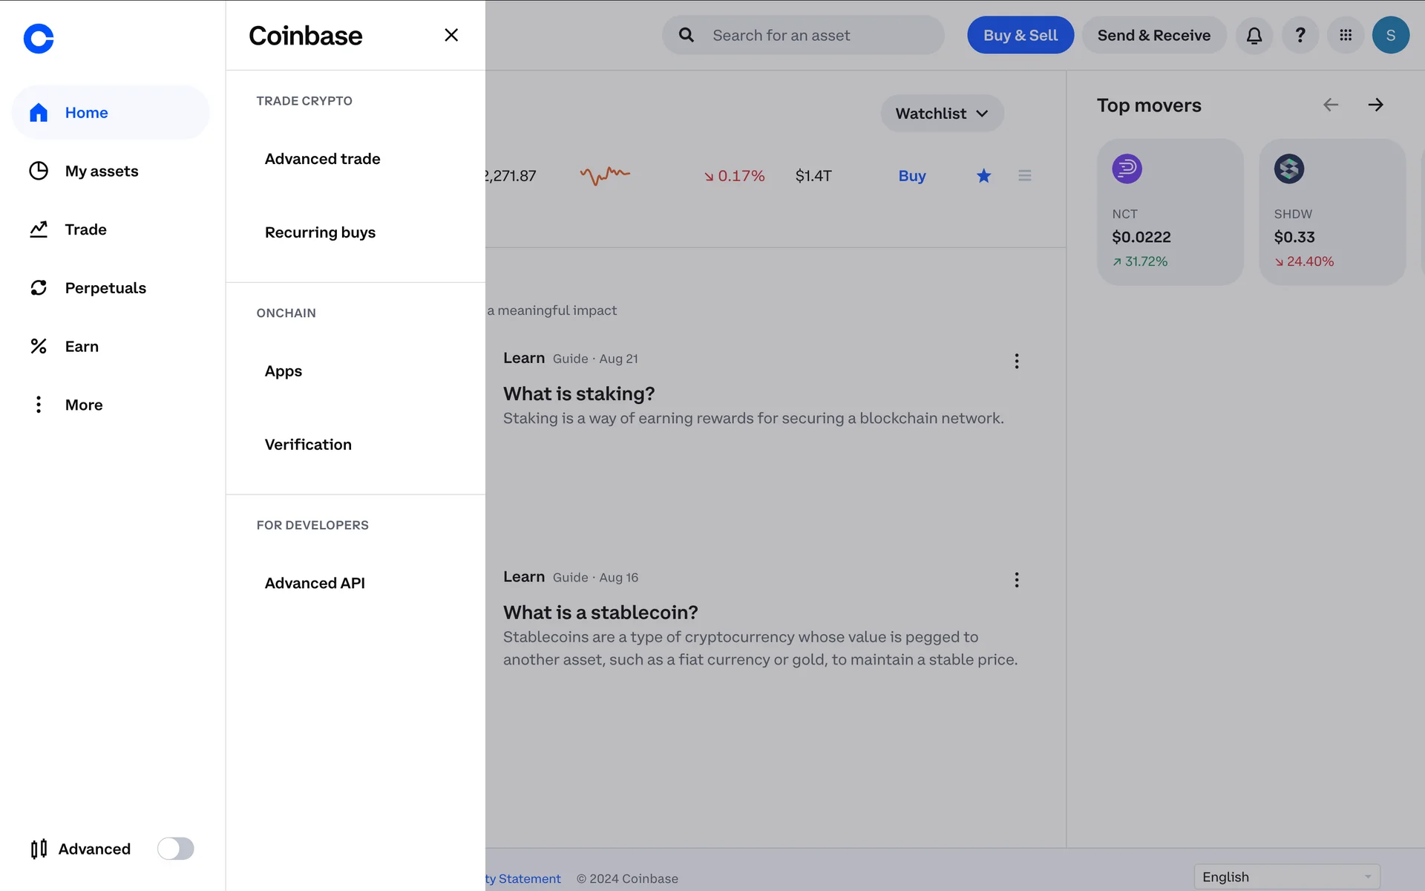Open notifications bell icon
1425x891 pixels.
(x=1254, y=35)
